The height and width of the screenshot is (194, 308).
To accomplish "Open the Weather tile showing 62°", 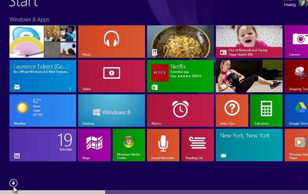I will [43, 110].
